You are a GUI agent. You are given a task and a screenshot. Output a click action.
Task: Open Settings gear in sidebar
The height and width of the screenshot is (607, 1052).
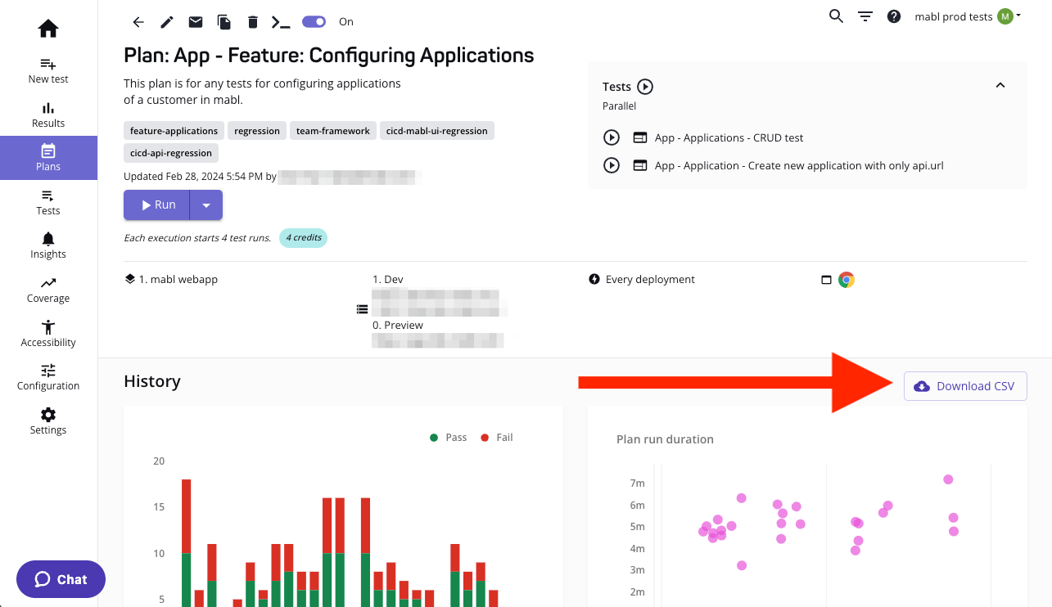48,415
